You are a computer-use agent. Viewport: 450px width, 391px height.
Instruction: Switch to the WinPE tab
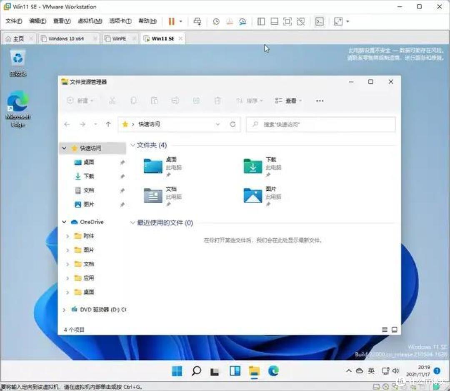point(119,38)
